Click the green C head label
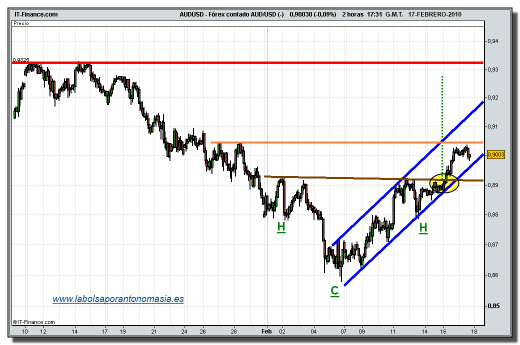 tap(334, 290)
